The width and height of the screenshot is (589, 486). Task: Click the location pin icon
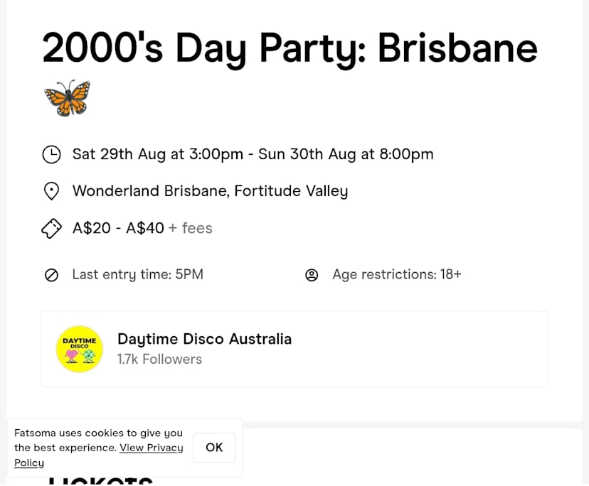point(51,191)
